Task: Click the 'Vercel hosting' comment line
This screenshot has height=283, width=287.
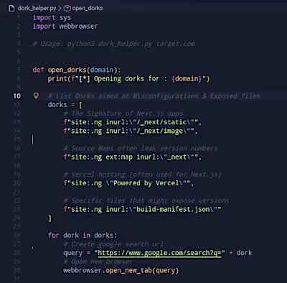Action: pyautogui.click(x=143, y=175)
